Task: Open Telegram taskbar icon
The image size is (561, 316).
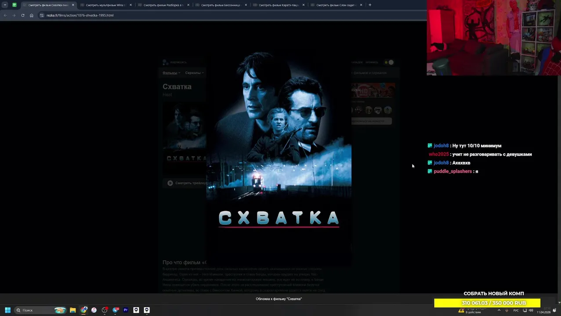Action: (116, 310)
